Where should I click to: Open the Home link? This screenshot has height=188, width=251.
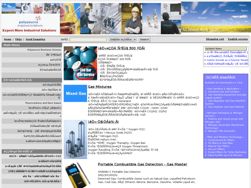pyautogui.click(x=8, y=39)
